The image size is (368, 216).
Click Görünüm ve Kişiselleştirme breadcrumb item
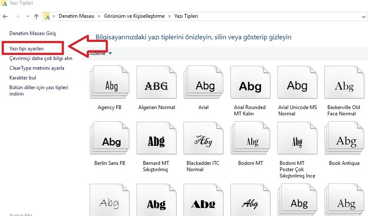[x=135, y=16]
